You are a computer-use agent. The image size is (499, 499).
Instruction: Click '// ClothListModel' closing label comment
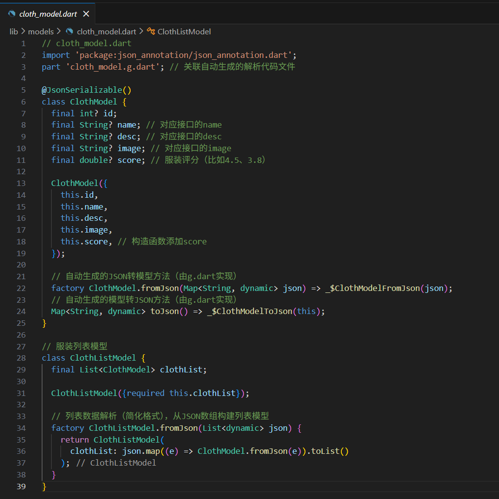click(x=116, y=463)
